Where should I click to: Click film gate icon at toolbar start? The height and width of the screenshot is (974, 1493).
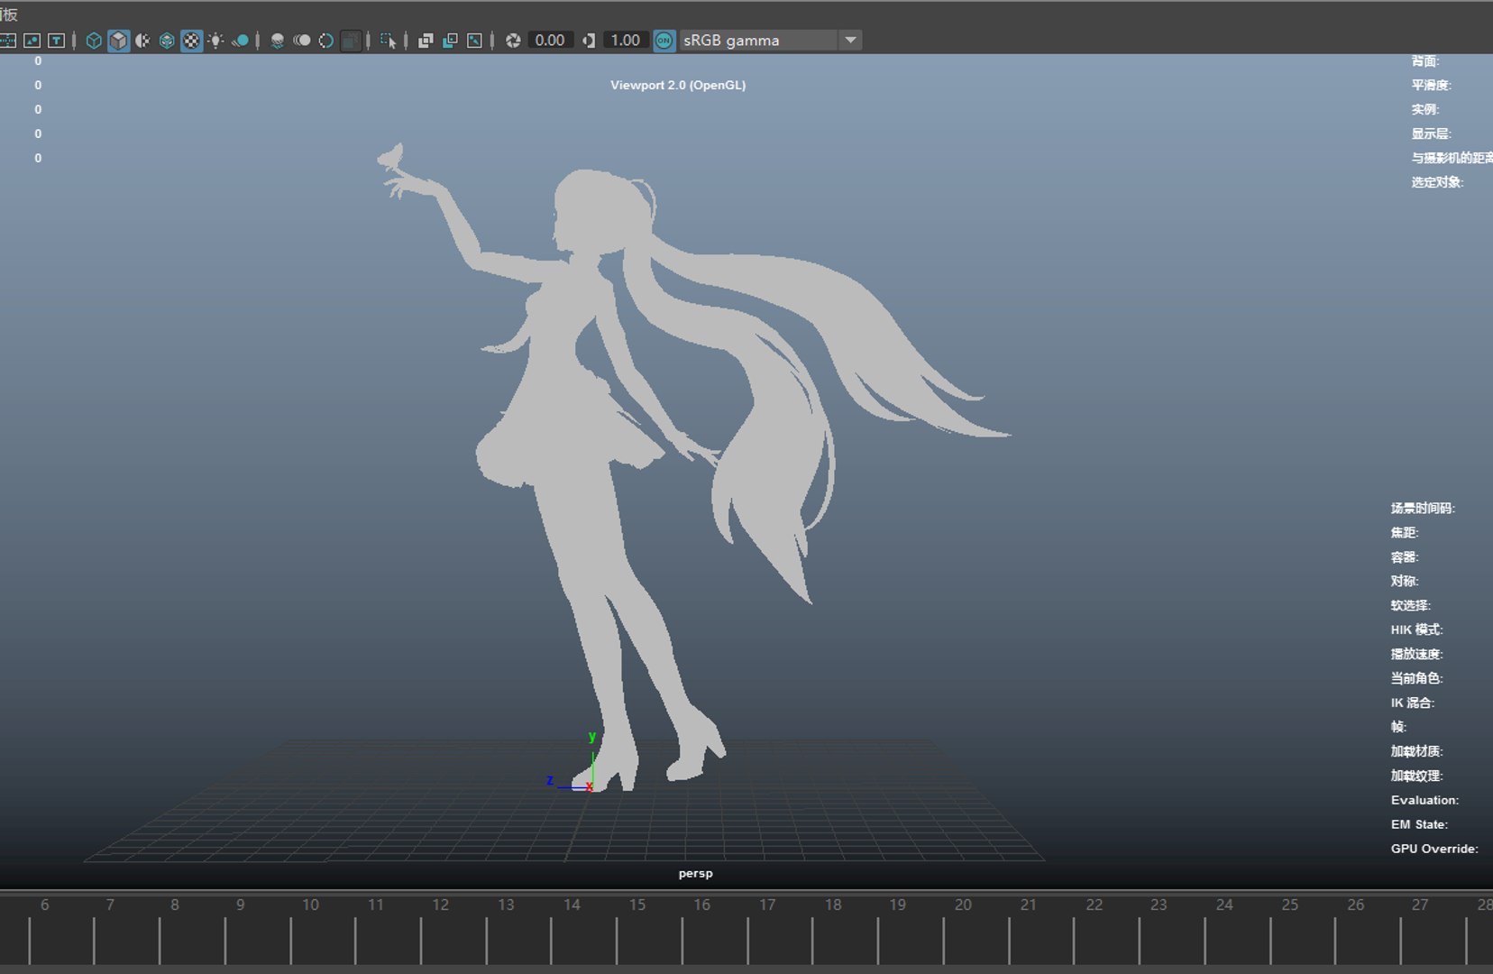click(7, 41)
